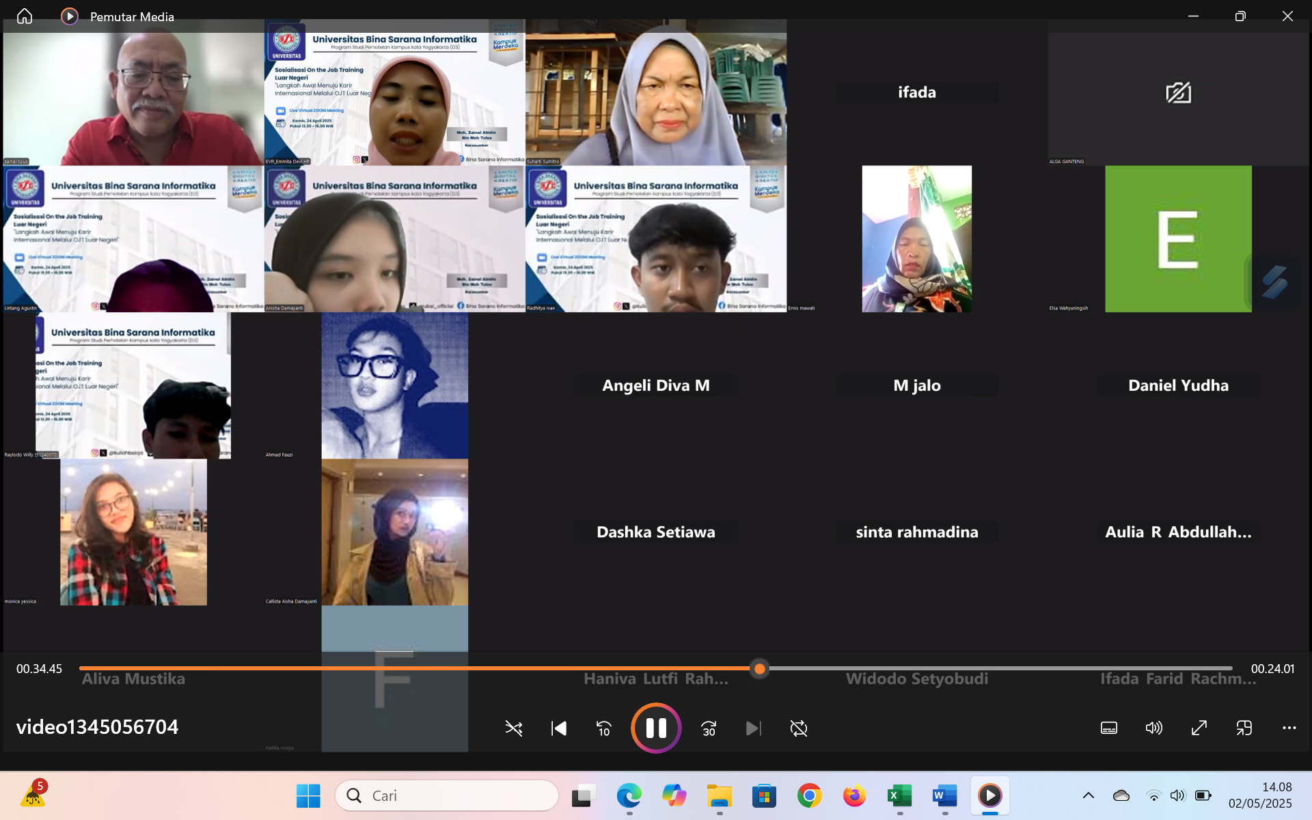Go to next track
1312x820 pixels.
click(753, 728)
